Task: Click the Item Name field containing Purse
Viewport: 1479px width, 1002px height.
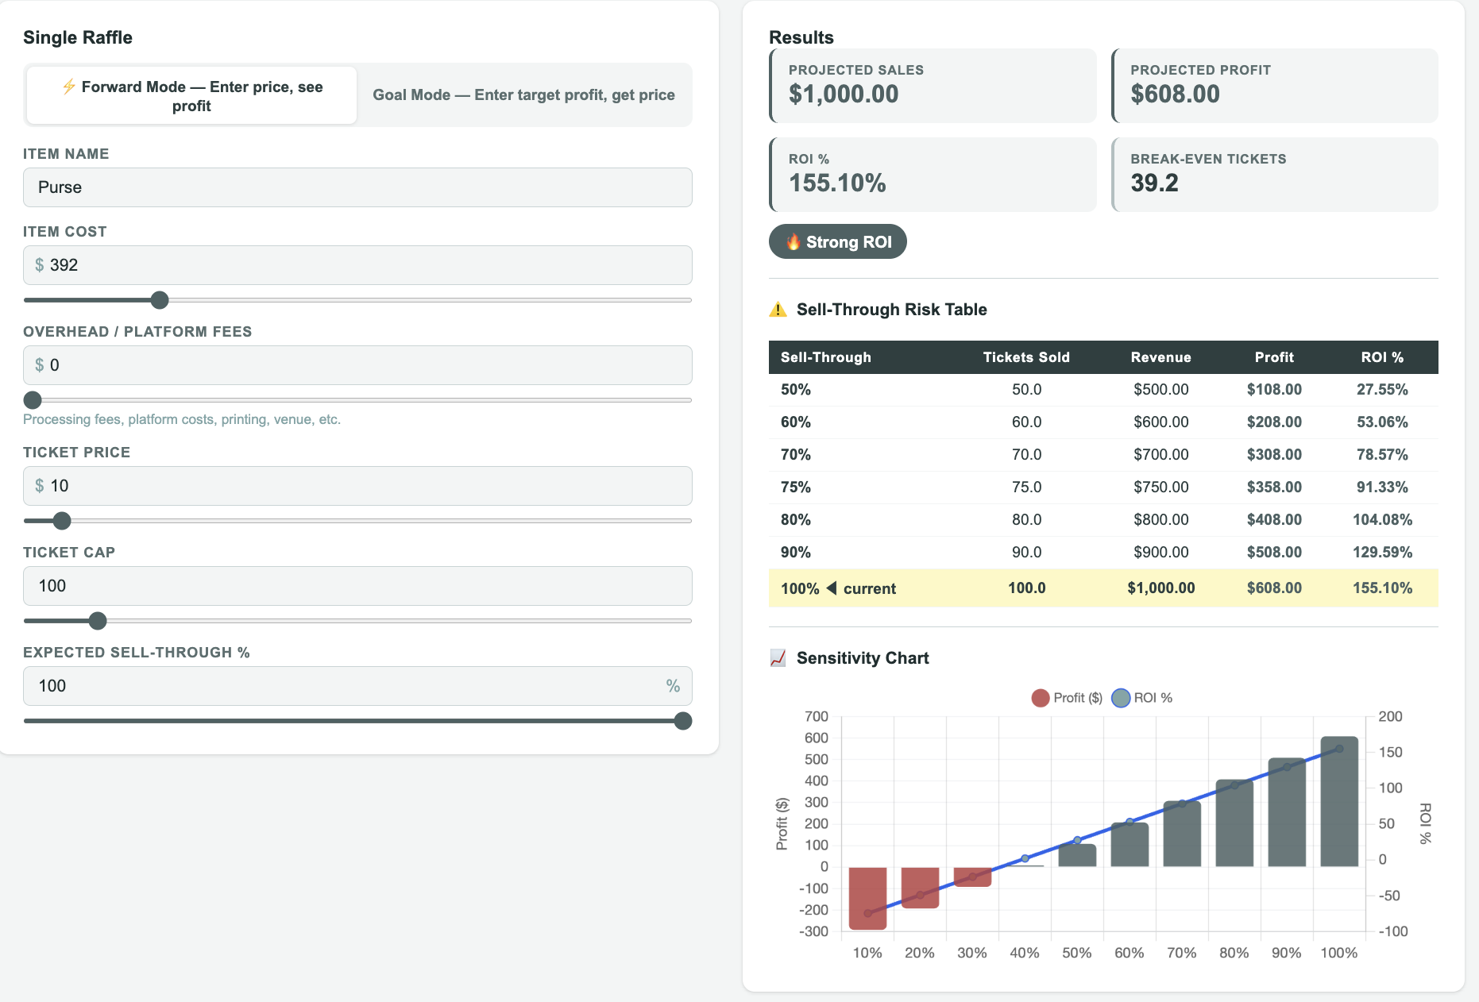Action: click(357, 187)
